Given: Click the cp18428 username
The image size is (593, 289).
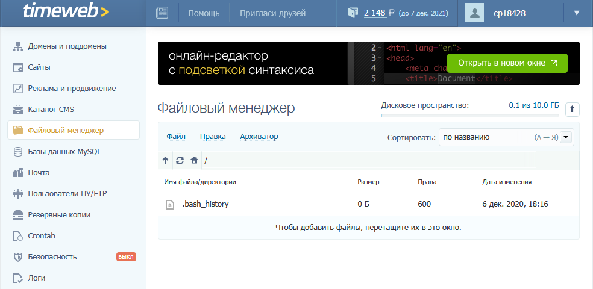Looking at the screenshot, I should (509, 14).
